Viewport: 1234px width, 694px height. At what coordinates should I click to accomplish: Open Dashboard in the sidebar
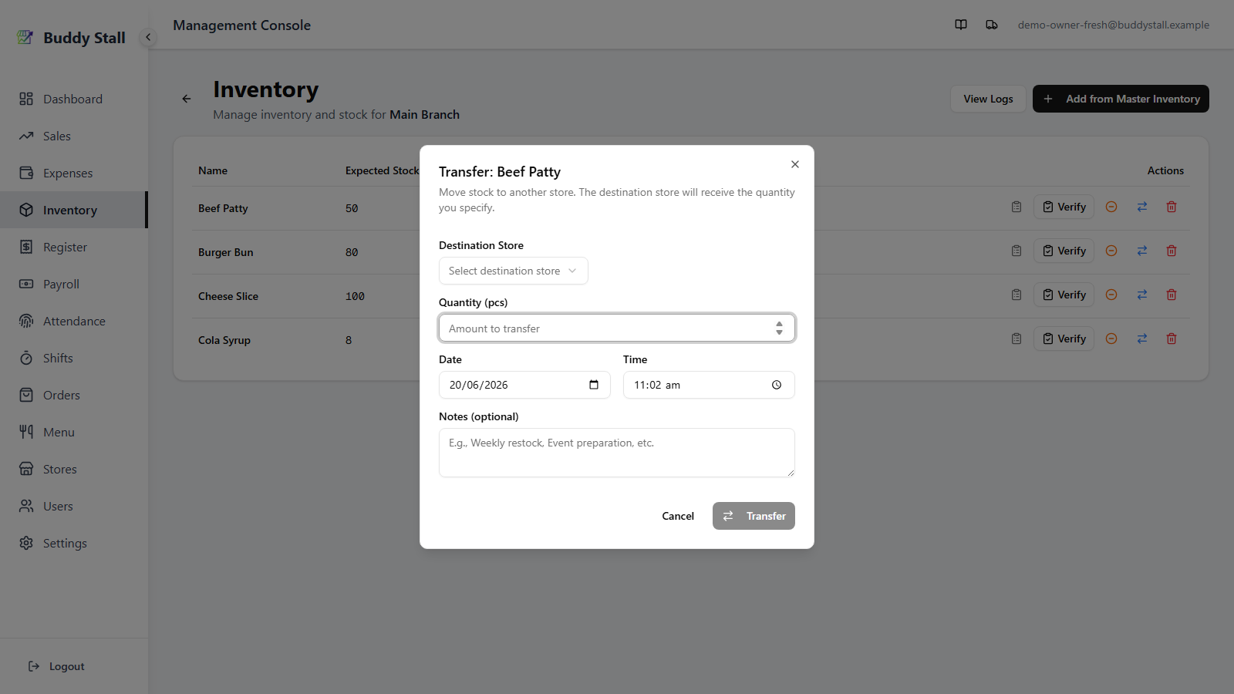[x=73, y=99]
